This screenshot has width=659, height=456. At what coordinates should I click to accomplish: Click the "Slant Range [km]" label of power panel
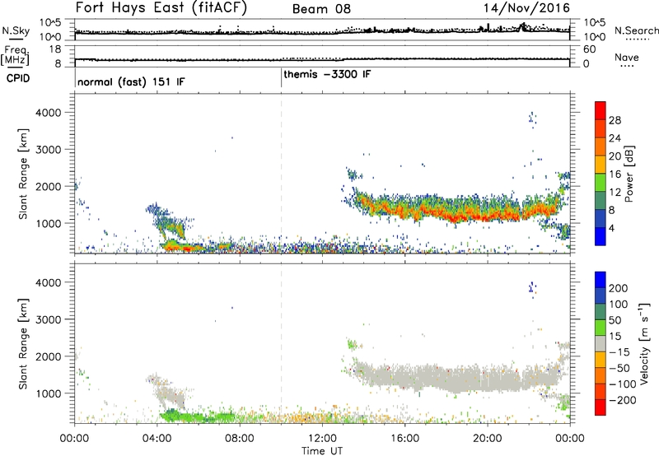pyautogui.click(x=23, y=174)
